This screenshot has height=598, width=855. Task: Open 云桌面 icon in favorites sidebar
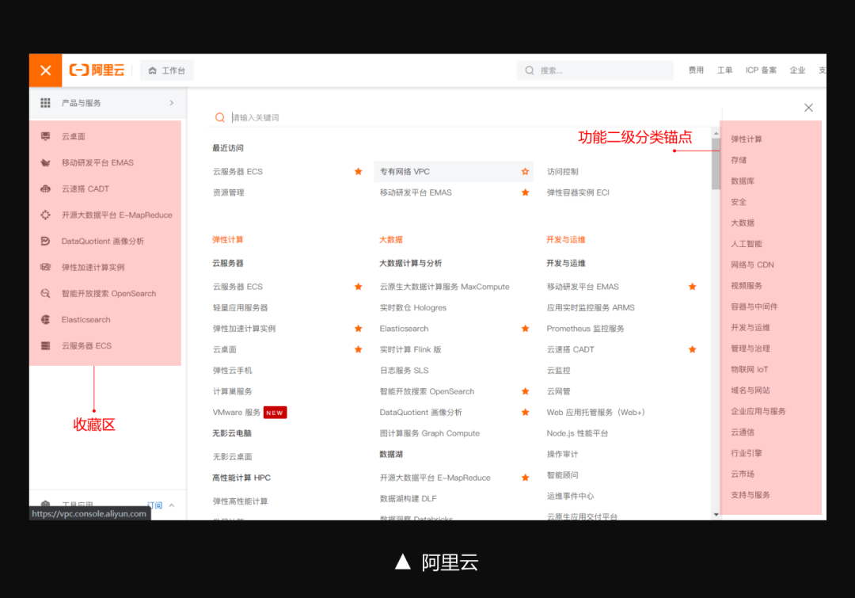45,136
